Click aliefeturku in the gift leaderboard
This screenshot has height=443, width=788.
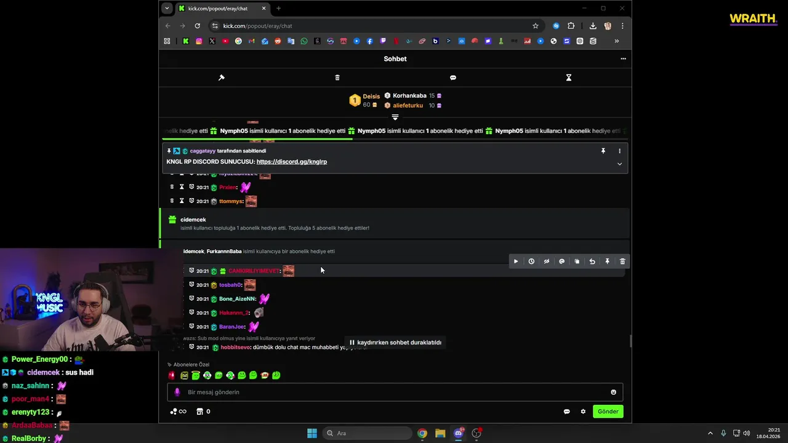pos(408,106)
